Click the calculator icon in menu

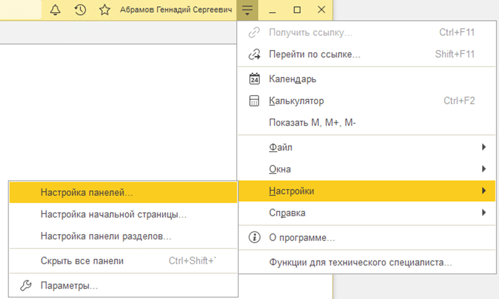pyautogui.click(x=254, y=101)
